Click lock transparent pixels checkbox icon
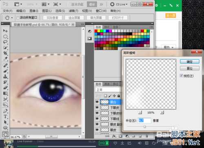Screen dimensions: 204x148 coord(105,96)
